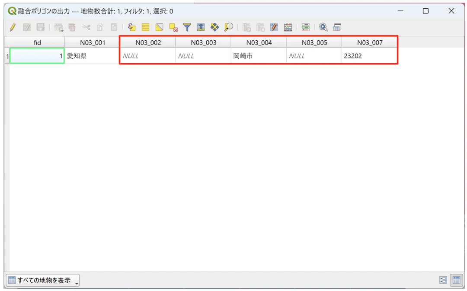The width and height of the screenshot is (467, 291).
Task: Click the N03_003 column header
Action: click(203, 43)
